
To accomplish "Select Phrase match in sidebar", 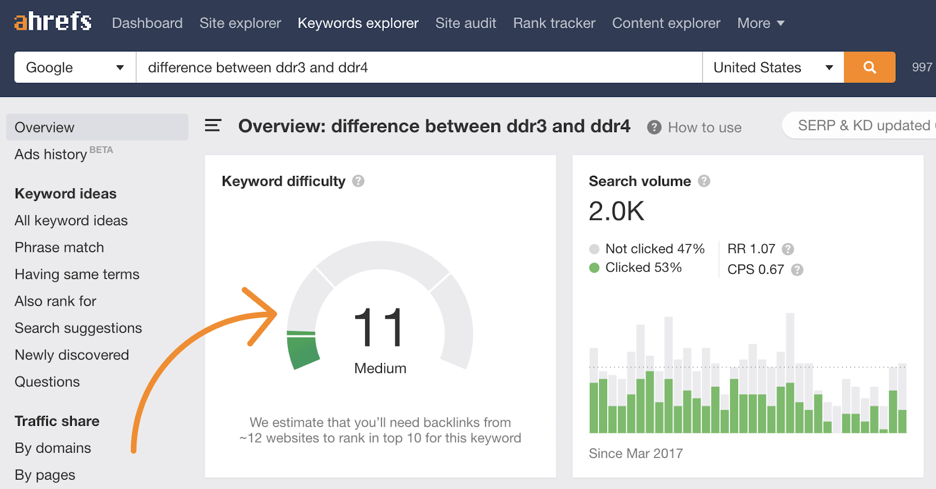I will pos(59,247).
